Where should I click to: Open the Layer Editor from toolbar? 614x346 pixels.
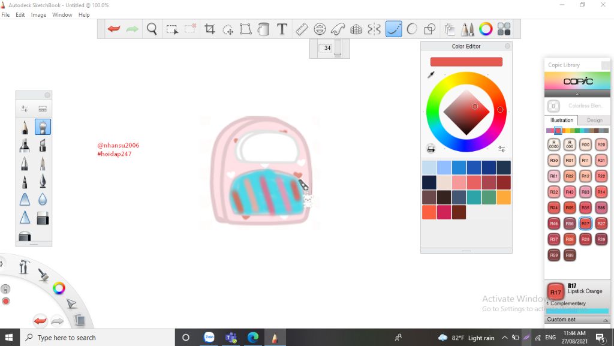[x=449, y=29]
